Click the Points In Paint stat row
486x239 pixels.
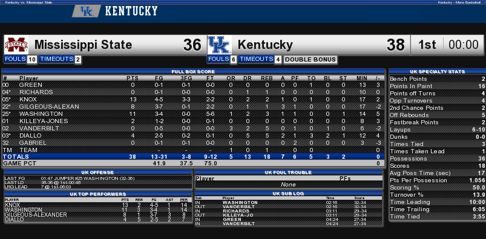(438, 86)
